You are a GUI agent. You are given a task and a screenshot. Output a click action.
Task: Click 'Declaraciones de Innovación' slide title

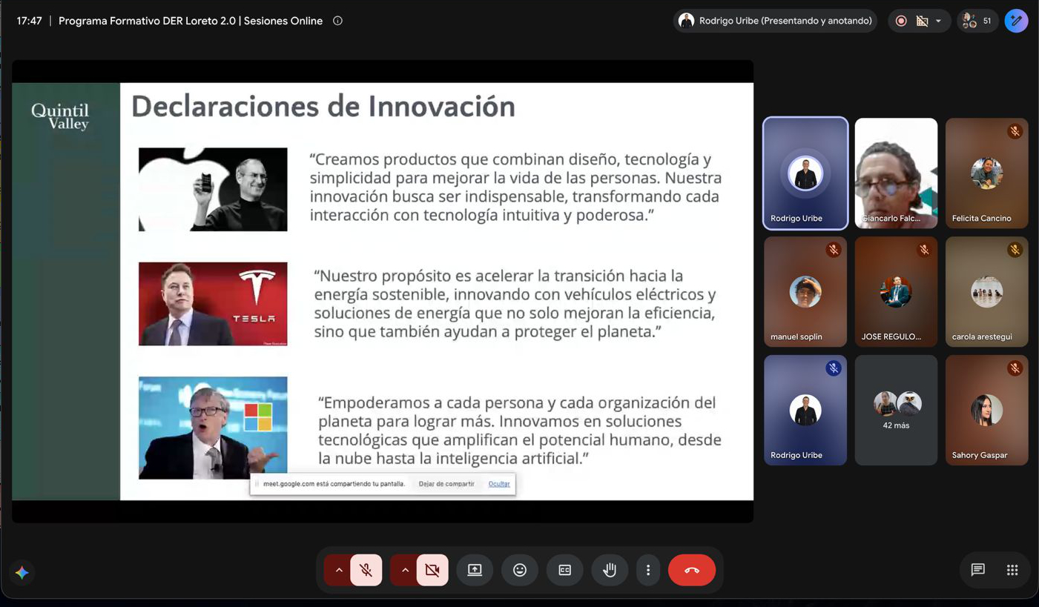[x=323, y=107]
